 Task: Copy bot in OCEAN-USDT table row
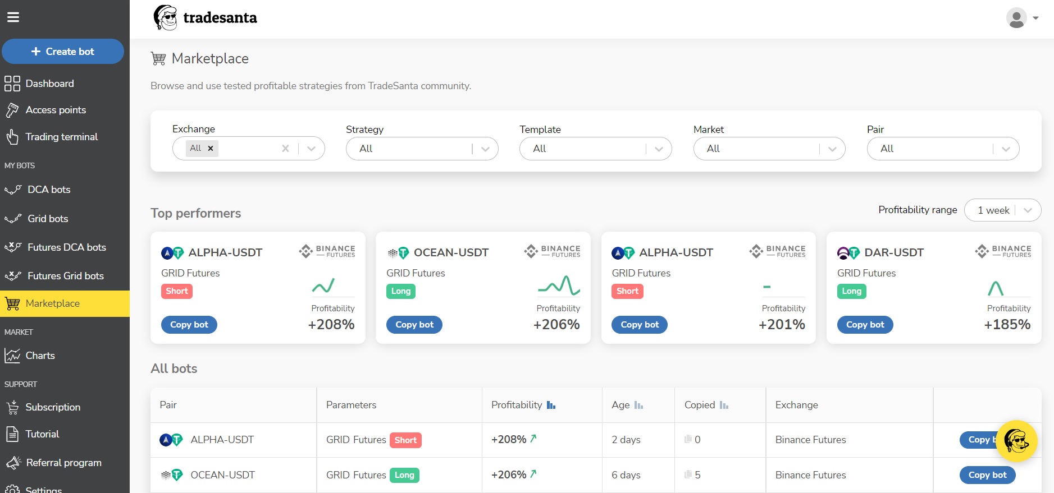tap(987, 475)
